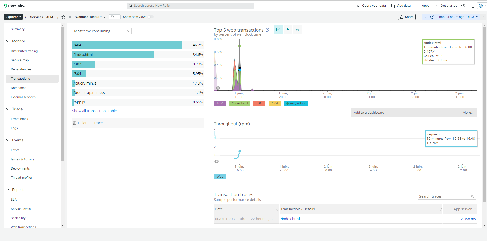Open Dependencies page
The width and height of the screenshot is (487, 241).
coord(21,69)
